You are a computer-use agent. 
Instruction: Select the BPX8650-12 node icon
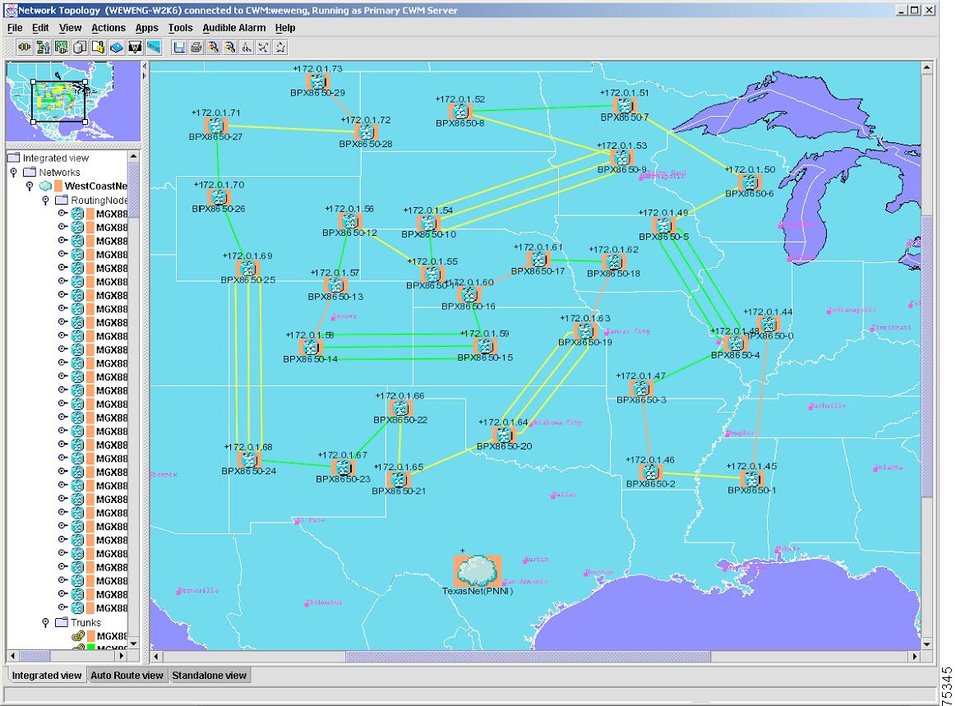[349, 221]
